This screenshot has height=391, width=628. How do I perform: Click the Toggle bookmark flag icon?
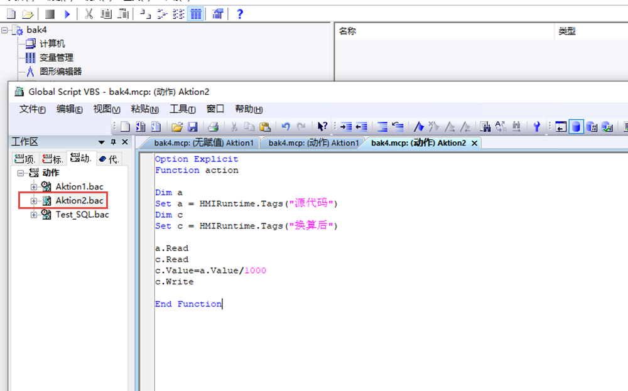point(419,127)
